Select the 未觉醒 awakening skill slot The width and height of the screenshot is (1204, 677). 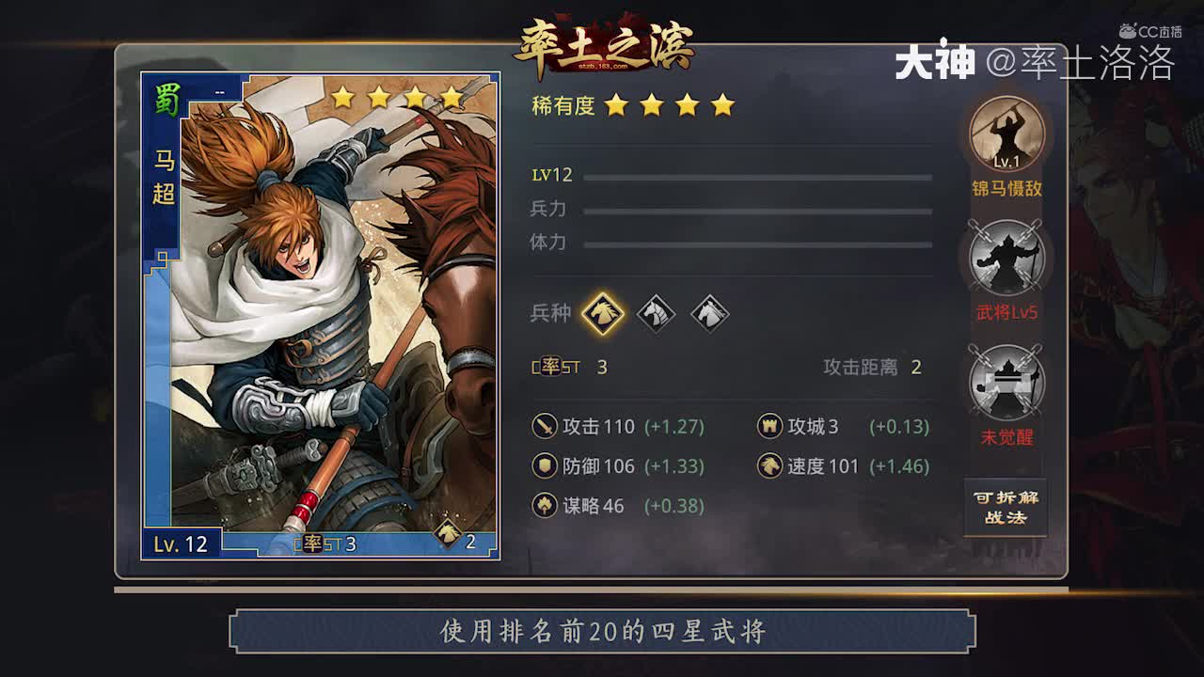(x=1006, y=382)
